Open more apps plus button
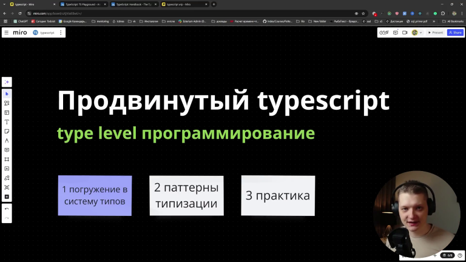Image resolution: width=466 pixels, height=262 pixels. click(7, 196)
